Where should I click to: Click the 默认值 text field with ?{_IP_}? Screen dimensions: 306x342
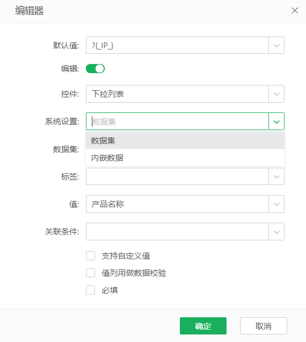[177, 45]
